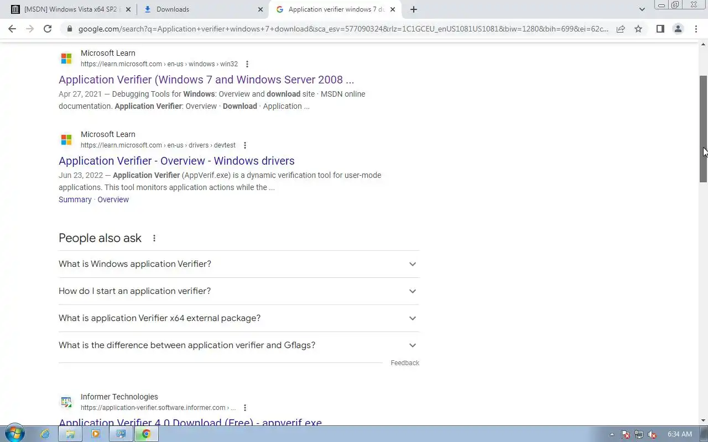
Task: Close the Downloads tab
Action: pyautogui.click(x=261, y=9)
